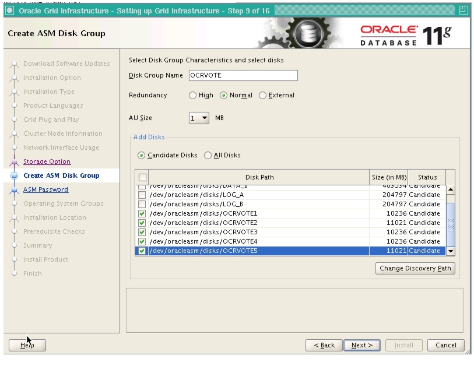Click the Candidate status cell for OCRVOTE3
Screen dimensions: 474x373
click(x=427, y=233)
